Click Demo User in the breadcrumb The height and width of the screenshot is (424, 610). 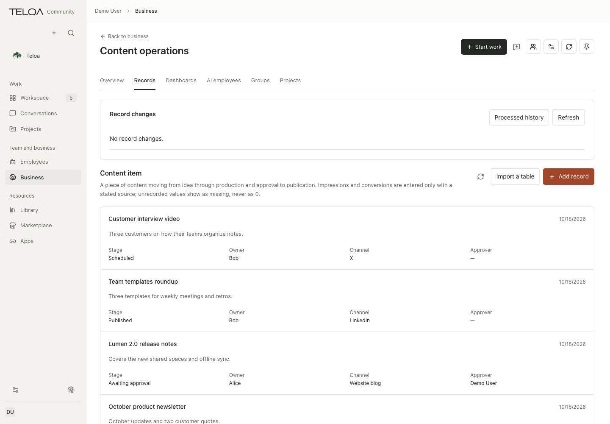click(108, 11)
